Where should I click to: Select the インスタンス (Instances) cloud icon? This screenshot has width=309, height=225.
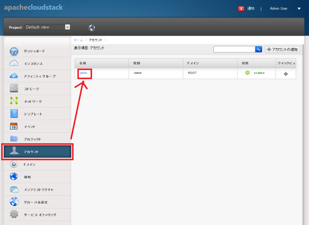pyautogui.click(x=14, y=63)
